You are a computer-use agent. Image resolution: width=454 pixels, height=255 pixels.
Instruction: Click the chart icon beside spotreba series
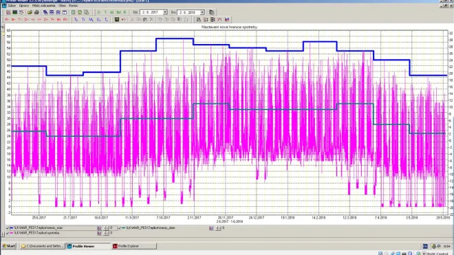pyautogui.click(x=99, y=233)
